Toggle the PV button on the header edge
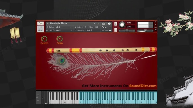This screenshot has width=193, height=108. coord(156,30)
